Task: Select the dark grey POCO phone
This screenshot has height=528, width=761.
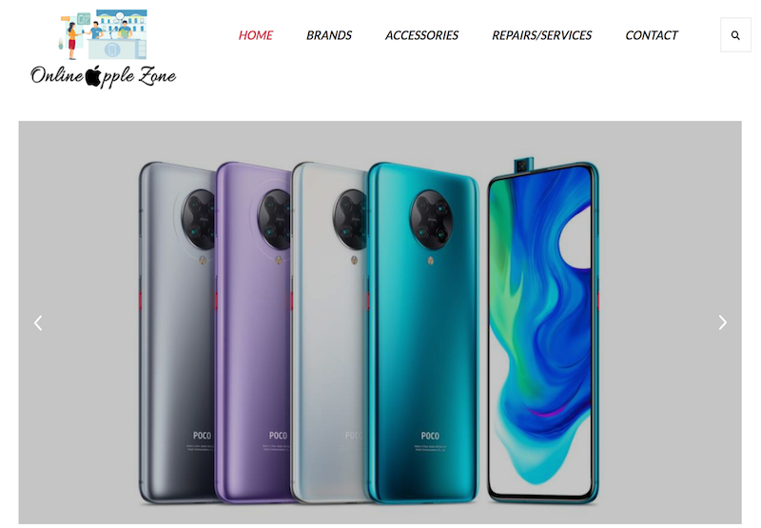Action: (177, 332)
